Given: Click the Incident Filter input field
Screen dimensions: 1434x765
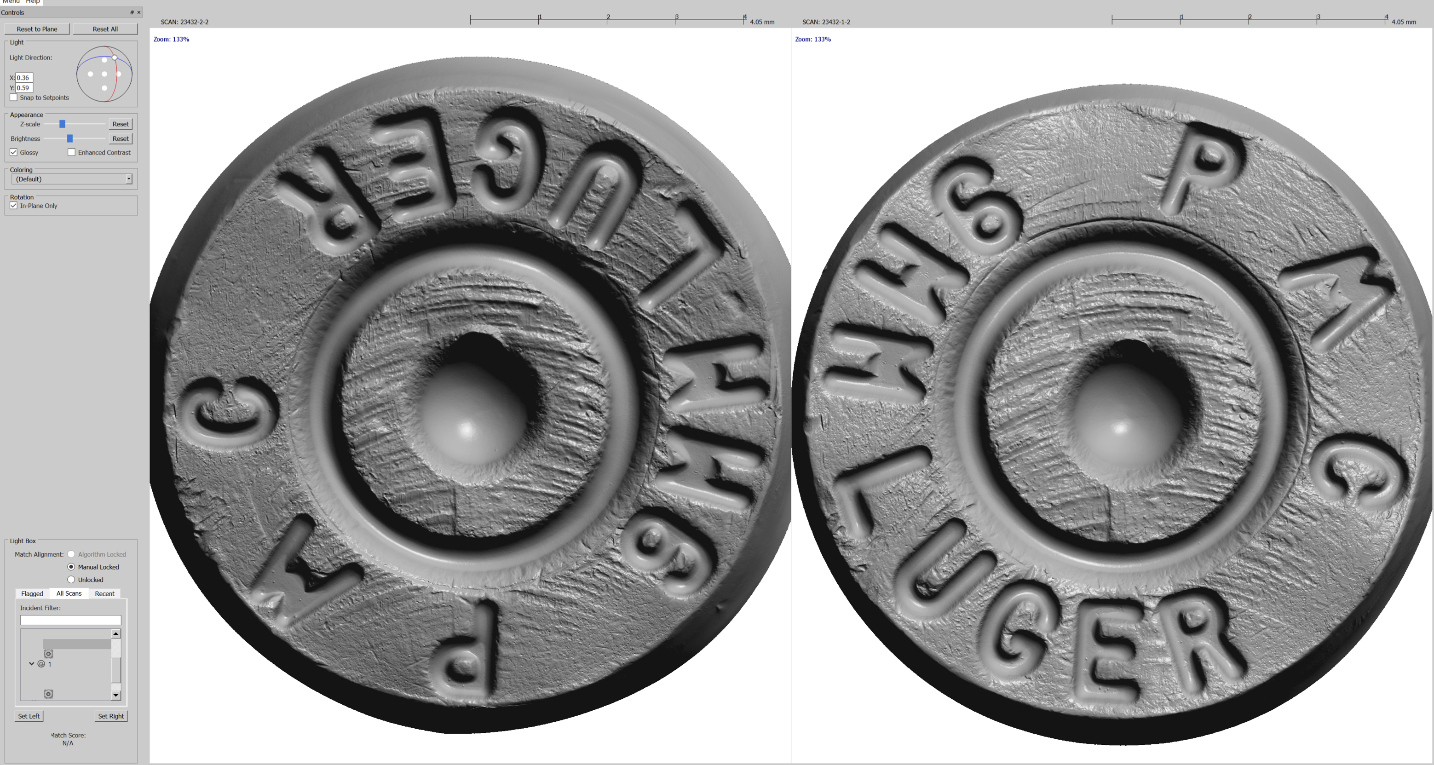Looking at the screenshot, I should 71,620.
